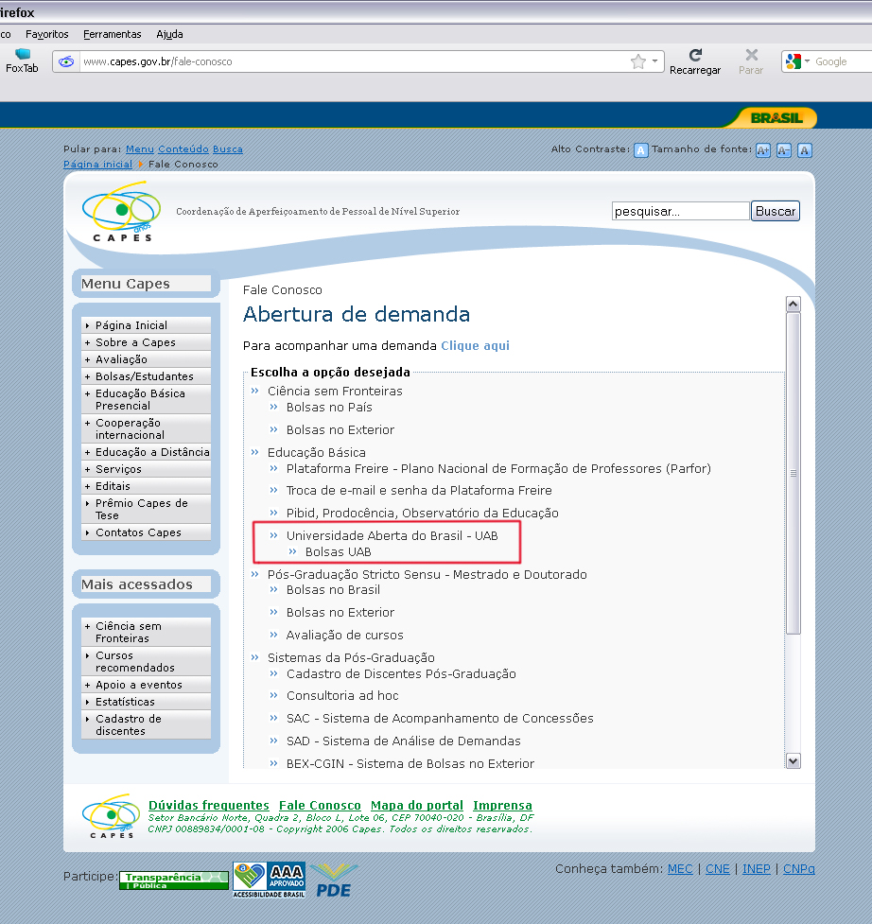Click scroll down arrow of demand list
This screenshot has height=924, width=872.
(x=794, y=760)
